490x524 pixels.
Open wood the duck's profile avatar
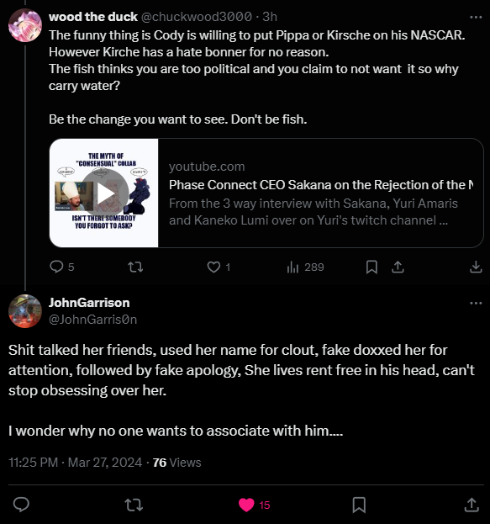click(25, 25)
